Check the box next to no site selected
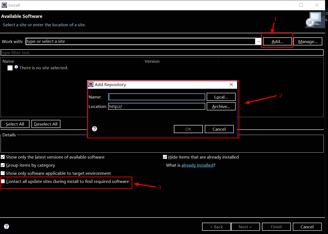Viewport: 328px width, 234px height. [10, 68]
